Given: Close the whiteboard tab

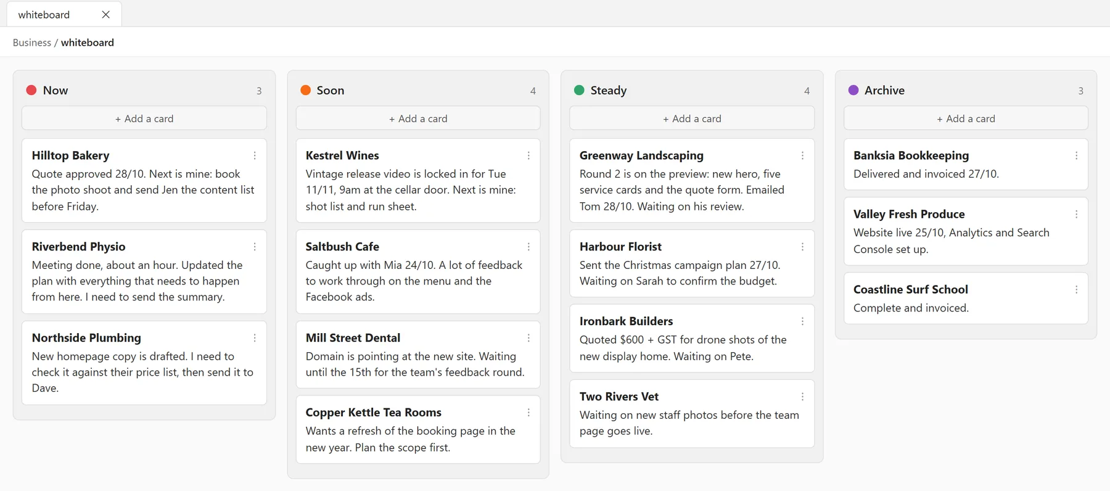Looking at the screenshot, I should (106, 14).
